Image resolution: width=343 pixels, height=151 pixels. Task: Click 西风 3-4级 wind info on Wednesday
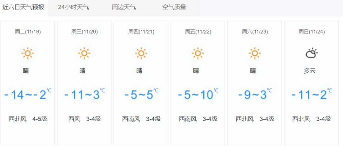pyautogui.click(x=84, y=119)
